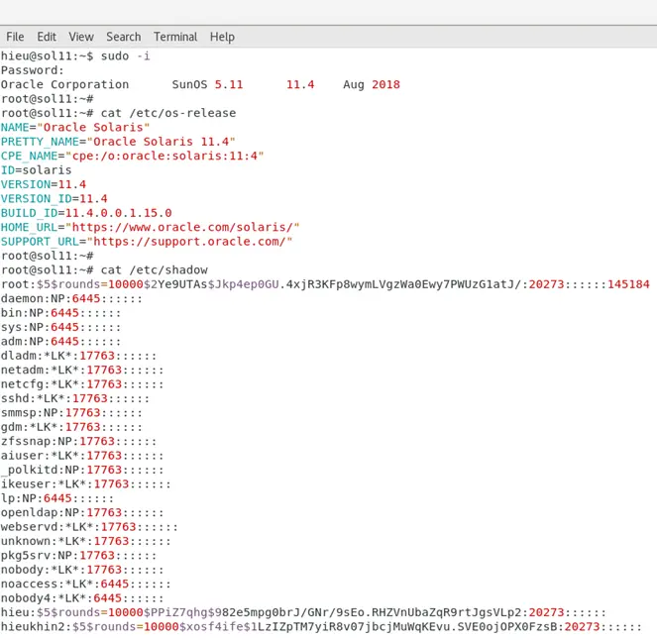The image size is (657, 640).
Task: Click the '145184' value on root line
Action: click(628, 284)
